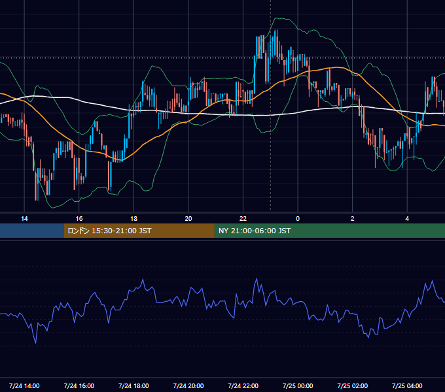The height and width of the screenshot is (392, 445).
Task: Select the 4 hour label on price chart axis
Action: point(407,219)
